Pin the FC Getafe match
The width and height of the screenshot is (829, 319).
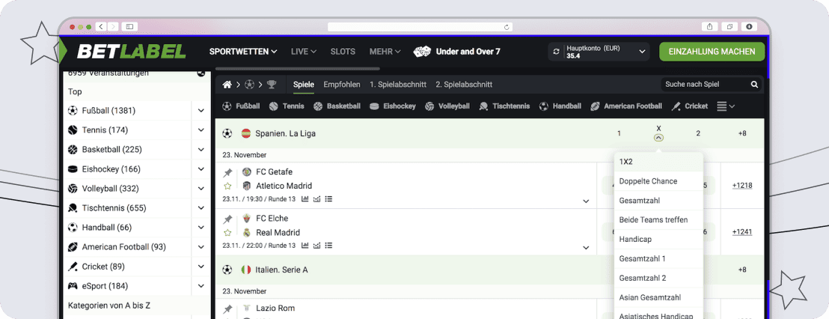(227, 172)
